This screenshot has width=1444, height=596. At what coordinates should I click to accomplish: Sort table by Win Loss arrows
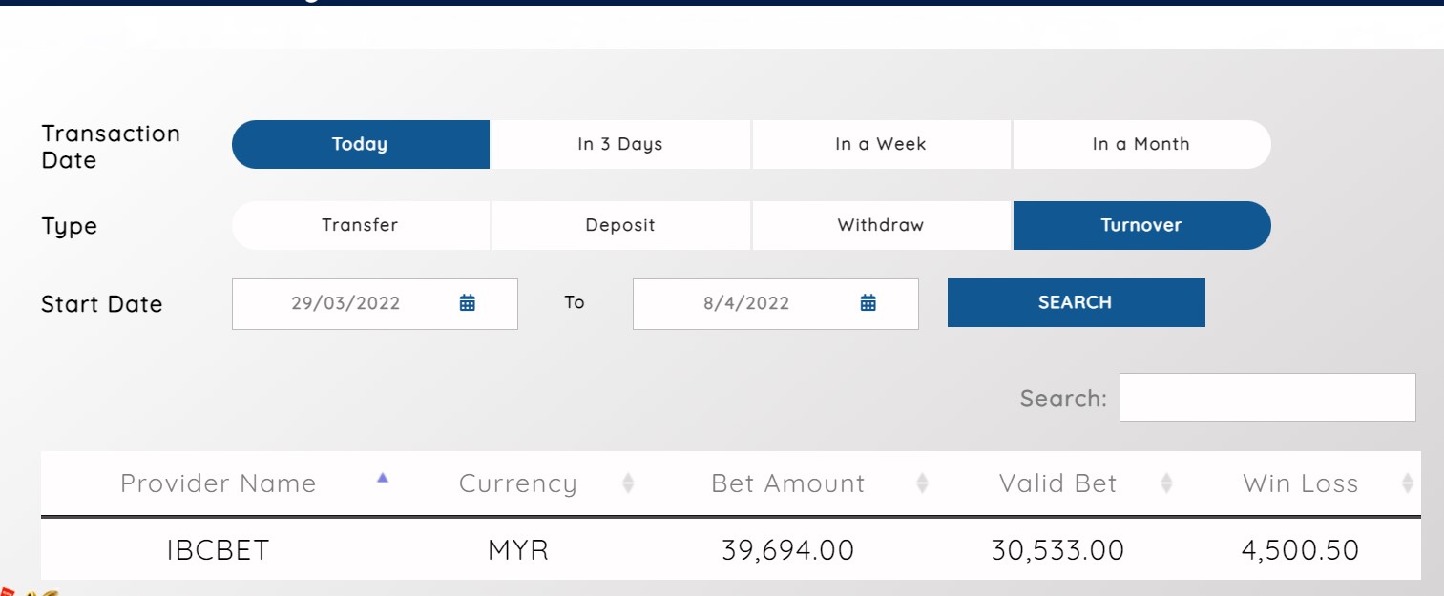click(x=1407, y=483)
